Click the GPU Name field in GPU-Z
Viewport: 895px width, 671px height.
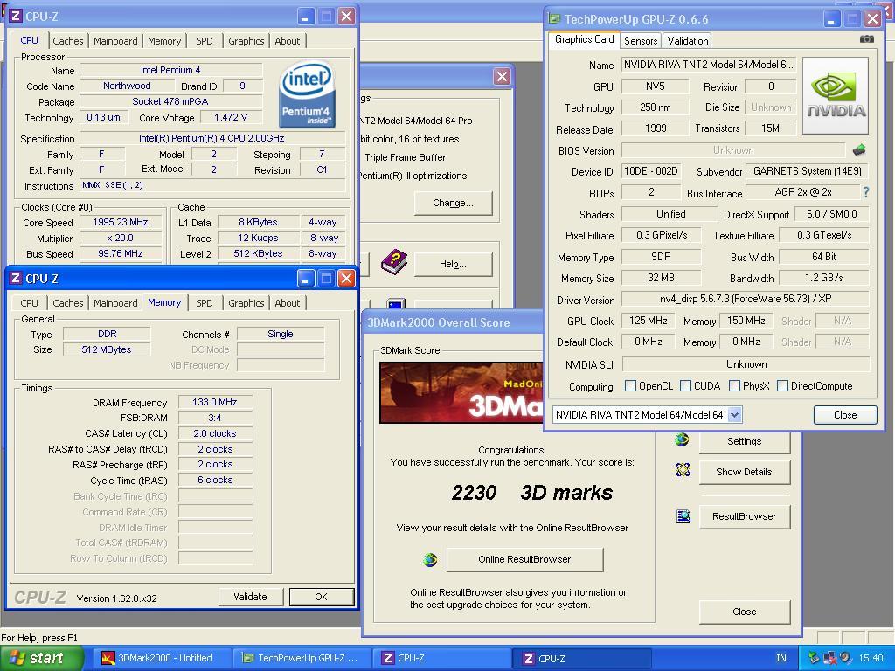708,65
